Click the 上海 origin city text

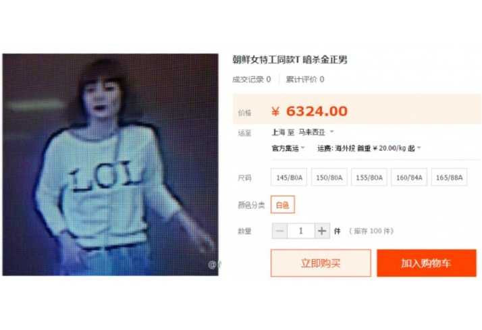[x=279, y=132]
